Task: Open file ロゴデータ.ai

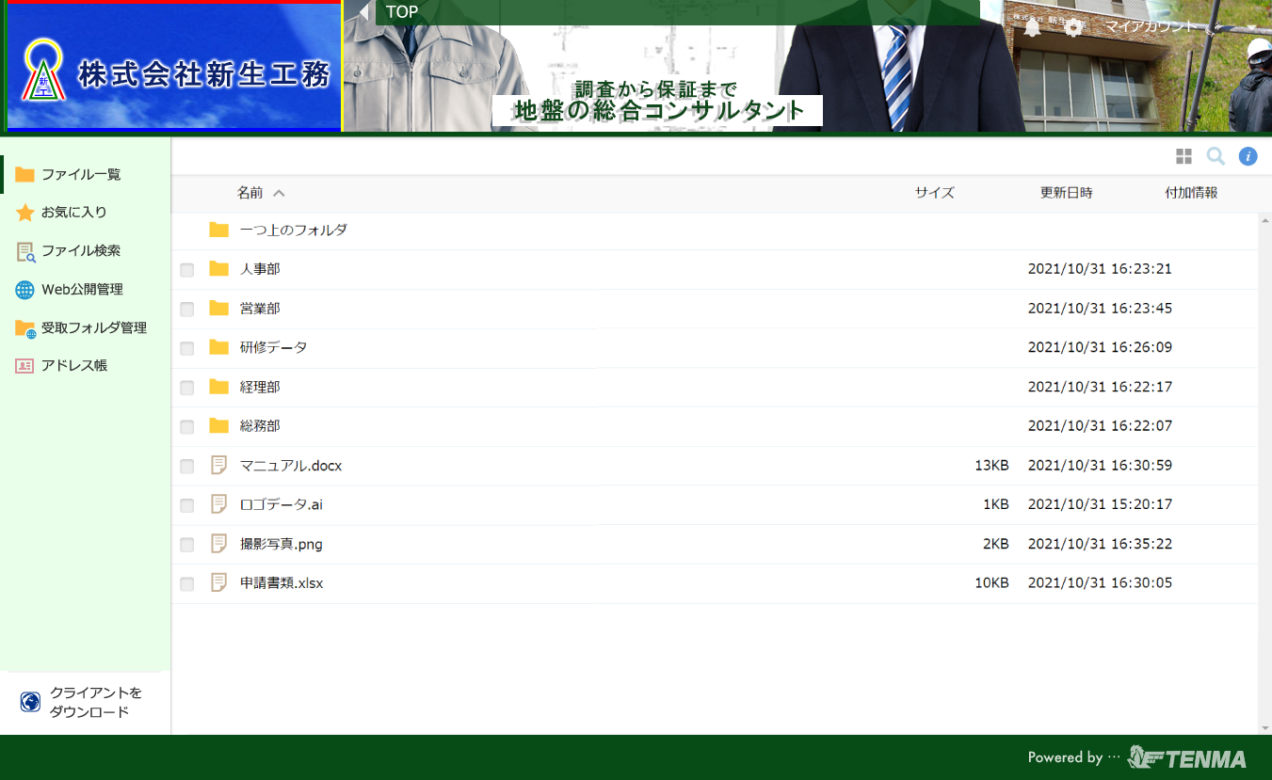Action: pos(282,504)
